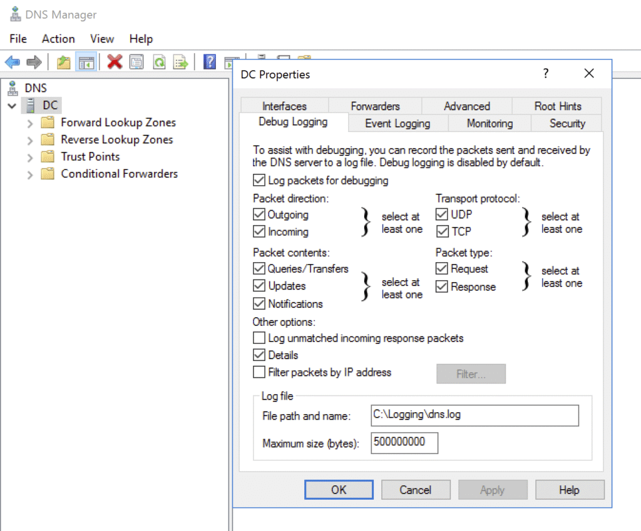Expand Forward Lookup Zones node
The image size is (641, 531).
[x=30, y=123]
